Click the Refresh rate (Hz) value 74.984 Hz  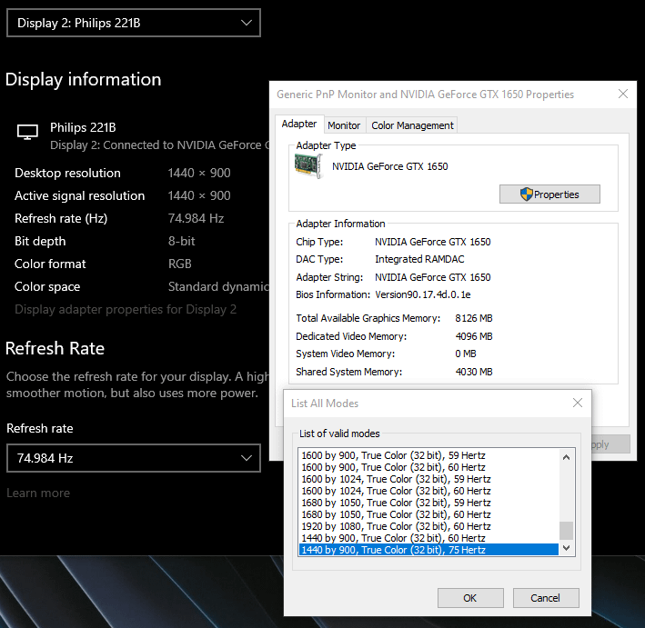[196, 218]
